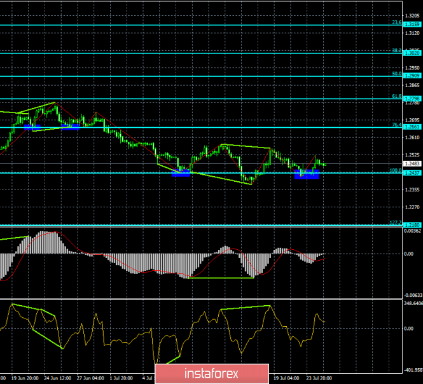Click the 1.3120 price scale value

point(412,33)
